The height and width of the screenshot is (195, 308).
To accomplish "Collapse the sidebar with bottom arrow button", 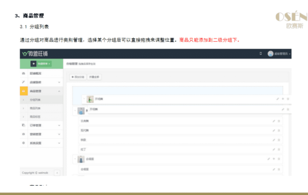I will pyautogui.click(x=57, y=173).
